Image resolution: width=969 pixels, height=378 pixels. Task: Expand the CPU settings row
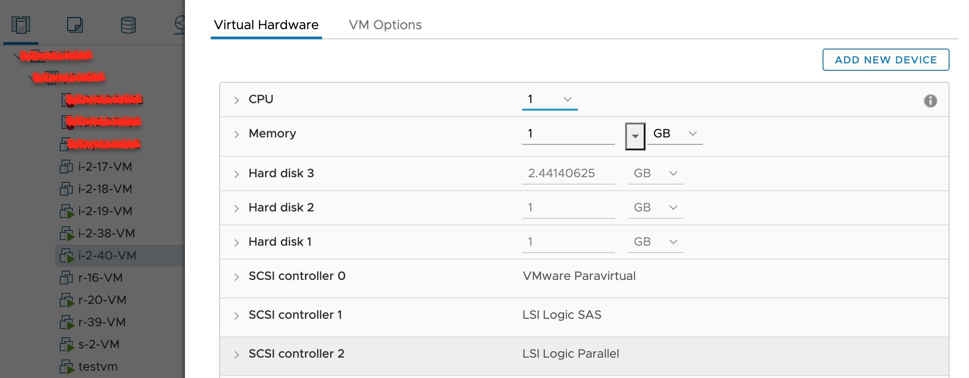(236, 100)
